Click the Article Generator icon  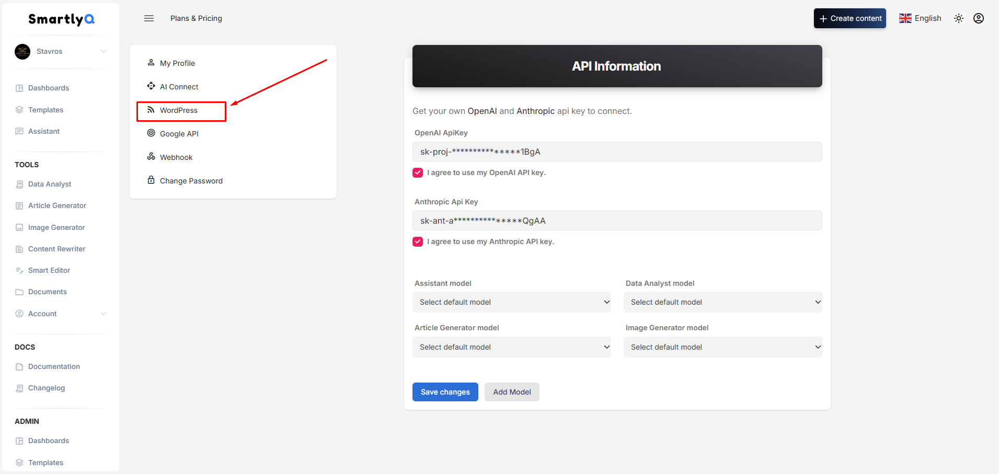coord(19,206)
